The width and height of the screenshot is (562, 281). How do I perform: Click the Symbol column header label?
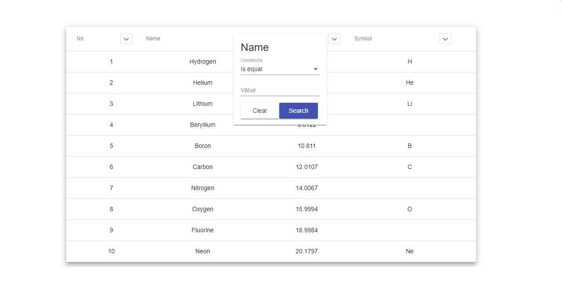click(363, 39)
